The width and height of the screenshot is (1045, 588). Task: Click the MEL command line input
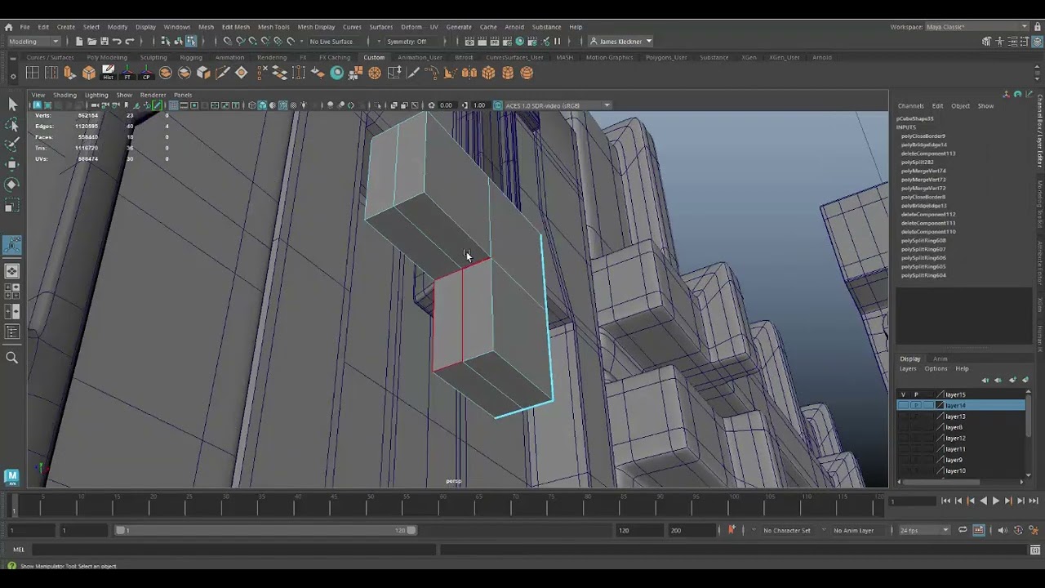(x=233, y=550)
